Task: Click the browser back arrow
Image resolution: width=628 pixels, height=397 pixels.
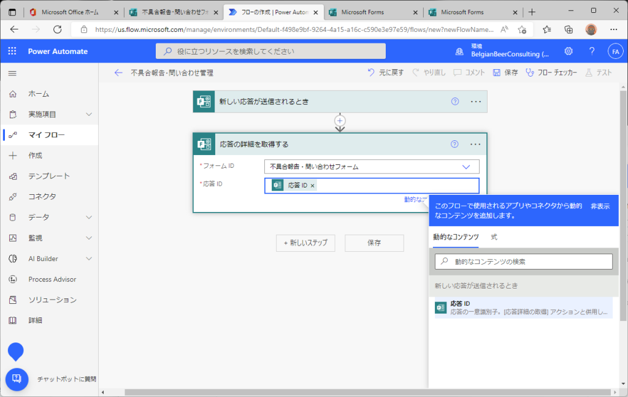Action: [x=15, y=29]
